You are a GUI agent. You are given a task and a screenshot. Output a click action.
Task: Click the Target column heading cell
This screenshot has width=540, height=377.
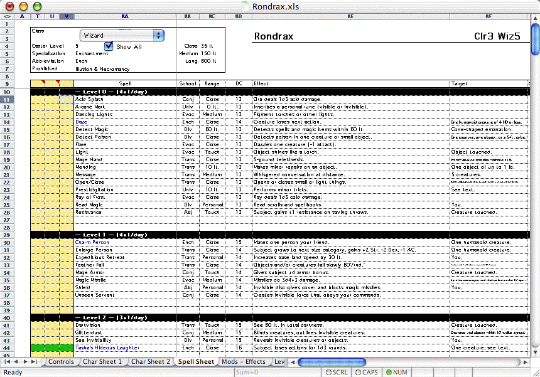coord(489,83)
